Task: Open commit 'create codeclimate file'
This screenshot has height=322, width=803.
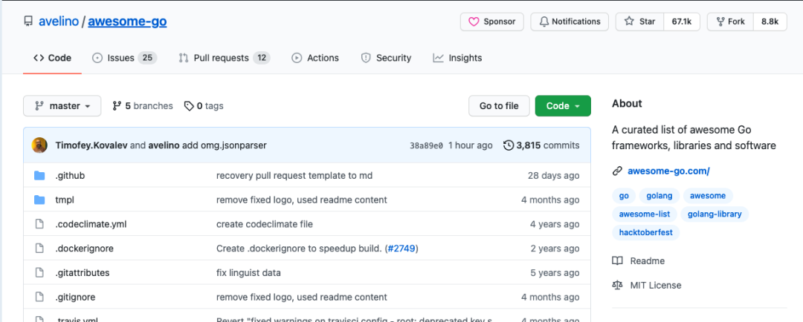Action: click(264, 224)
